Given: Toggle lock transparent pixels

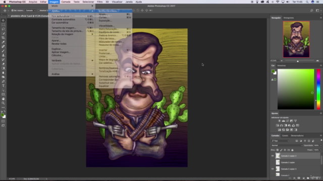Looking at the screenshot, I should (x=278, y=150).
